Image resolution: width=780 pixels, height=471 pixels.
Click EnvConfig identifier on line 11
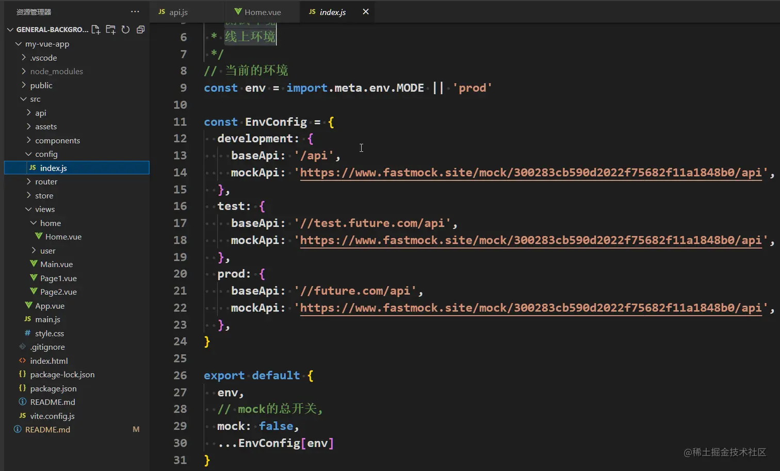click(276, 122)
